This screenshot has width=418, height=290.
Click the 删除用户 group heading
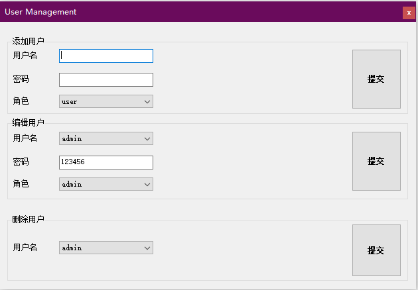[x=28, y=219]
